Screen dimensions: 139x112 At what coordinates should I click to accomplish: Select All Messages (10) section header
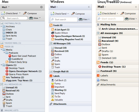pos(70,44)
